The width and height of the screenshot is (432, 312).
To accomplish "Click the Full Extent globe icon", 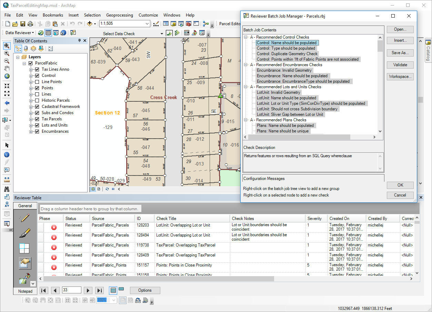I will (x=7, y=76).
